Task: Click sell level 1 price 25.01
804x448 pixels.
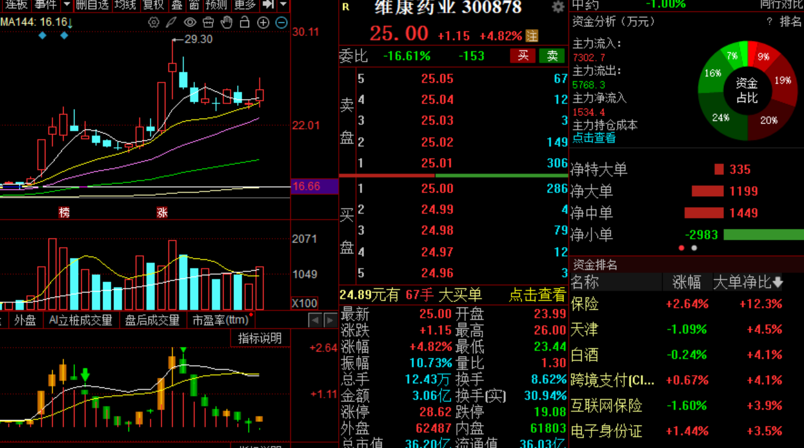Action: point(437,163)
